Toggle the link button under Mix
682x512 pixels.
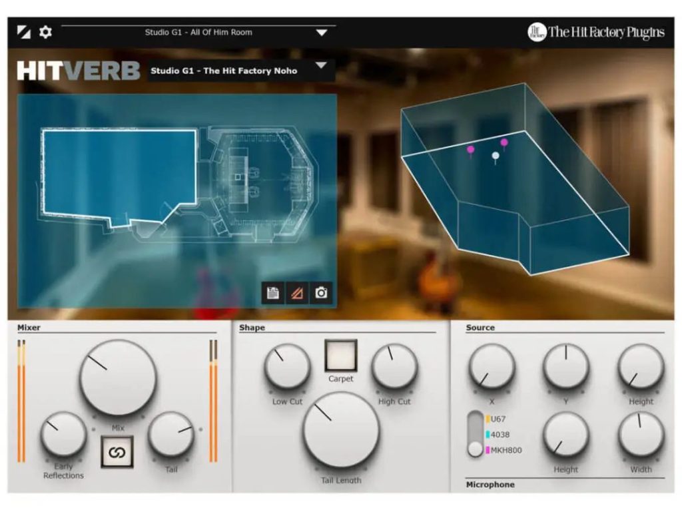(x=117, y=452)
